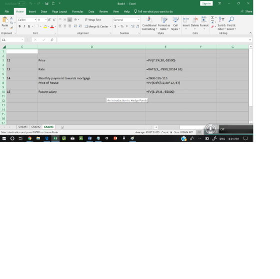Click the Format Painter brush icon
The height and width of the screenshot is (279, 280).
(x=11, y=28)
